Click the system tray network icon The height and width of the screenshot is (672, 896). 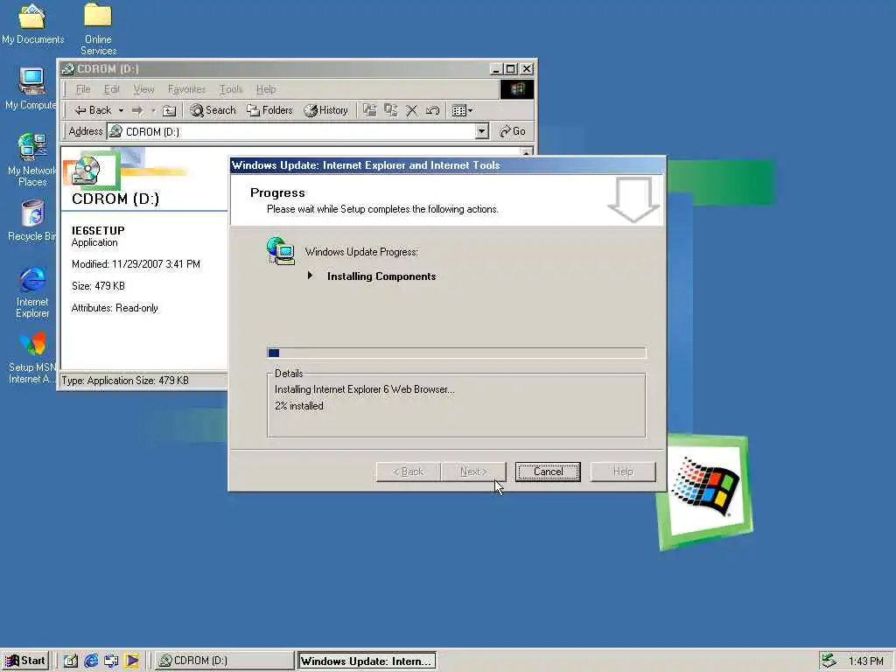(x=829, y=661)
